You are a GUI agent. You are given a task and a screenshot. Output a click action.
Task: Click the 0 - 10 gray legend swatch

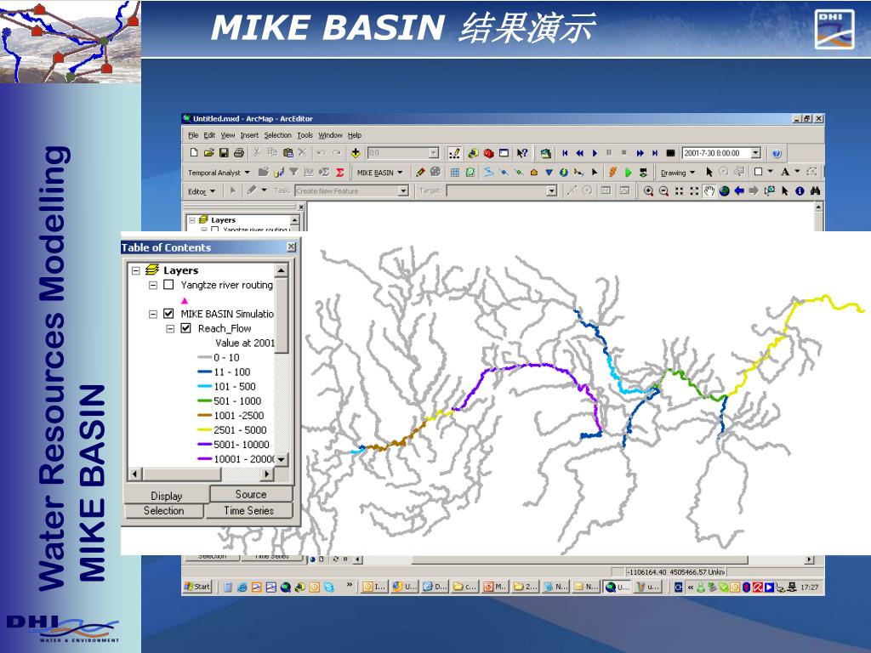tap(205, 358)
